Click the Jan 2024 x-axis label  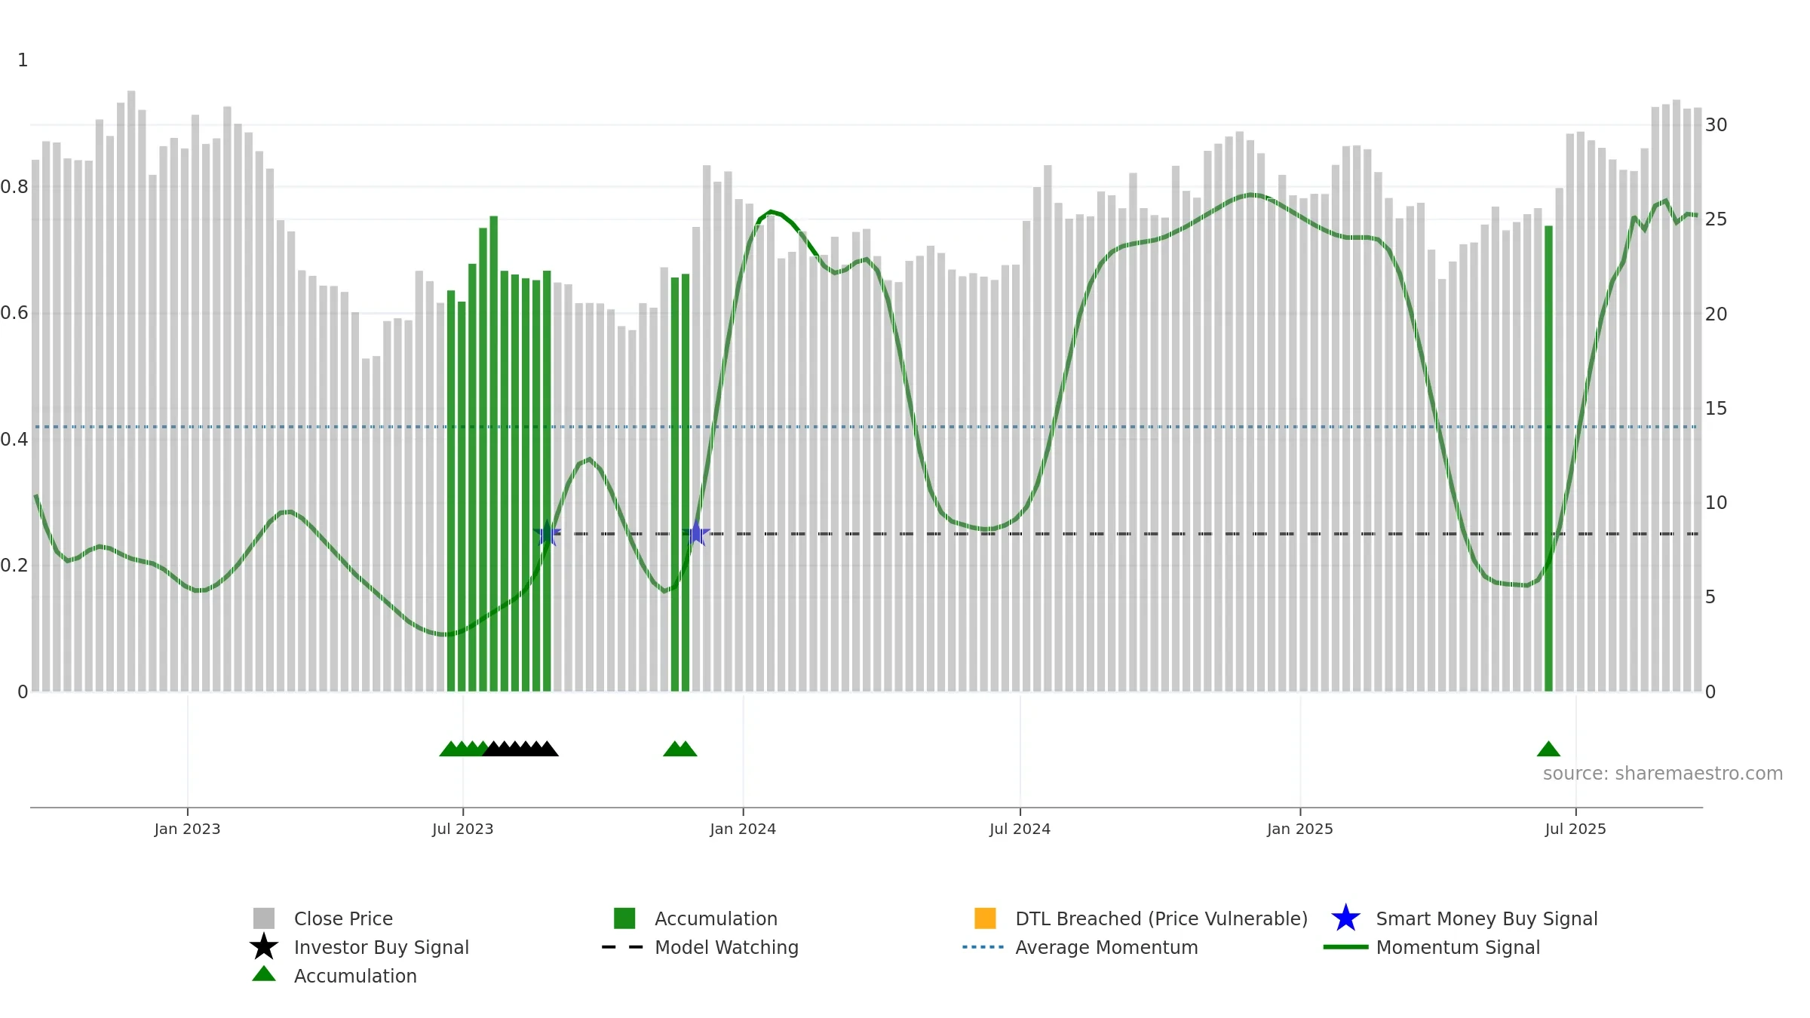click(x=743, y=829)
